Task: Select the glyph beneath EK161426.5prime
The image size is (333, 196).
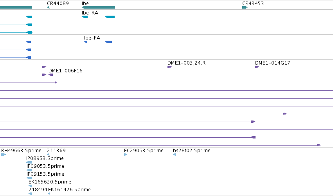Action: [x=49, y=194]
